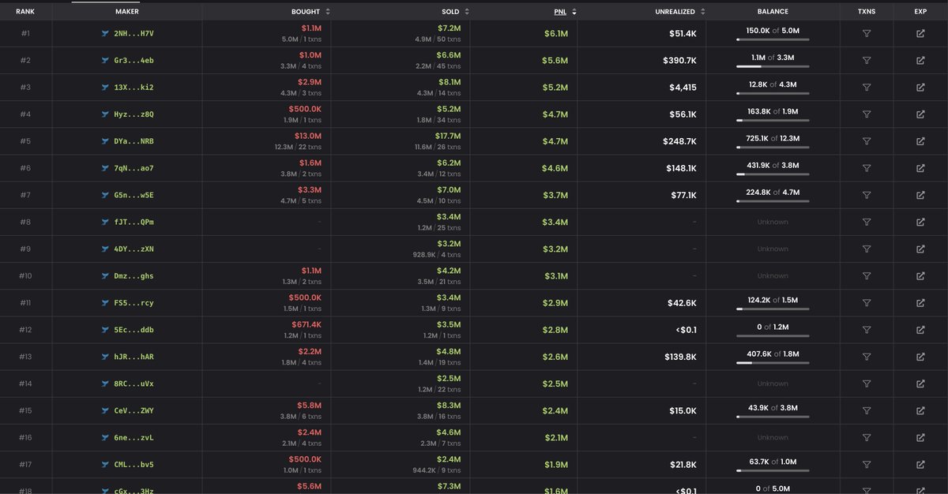This screenshot has height=494, width=948.
Task: Click maker hJR...hAR row name
Action: coord(134,357)
